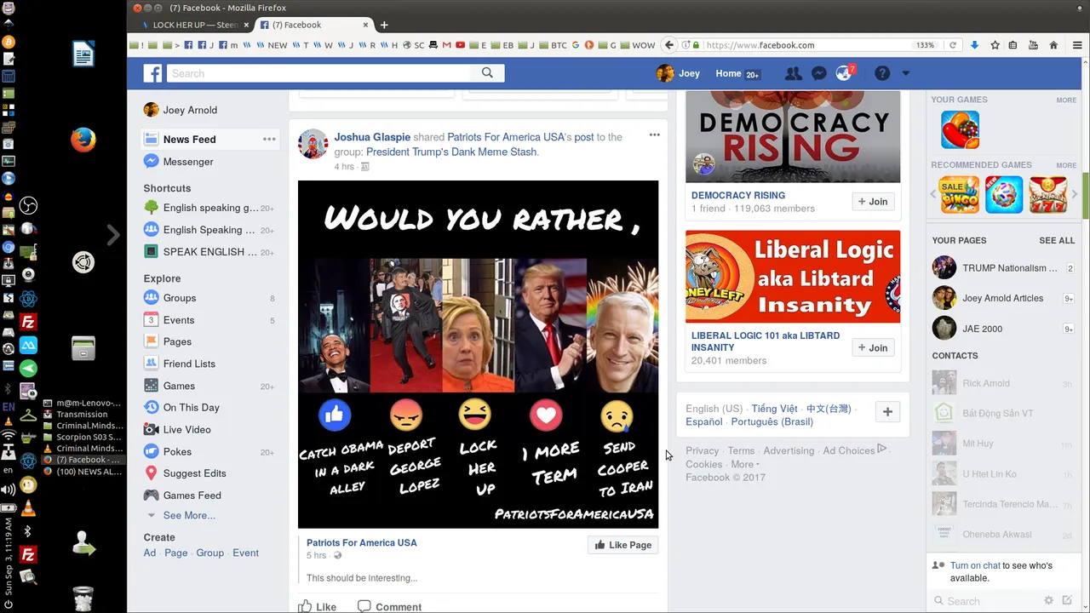
Task: Click SEE ALL for Your Pages
Action: coord(1057,241)
